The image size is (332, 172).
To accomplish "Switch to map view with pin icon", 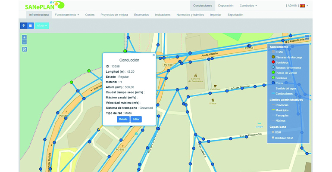I will [x=23, y=26].
